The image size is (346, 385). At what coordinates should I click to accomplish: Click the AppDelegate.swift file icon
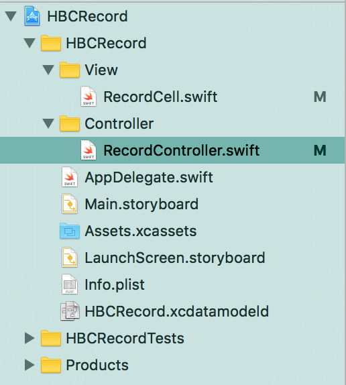(70, 177)
